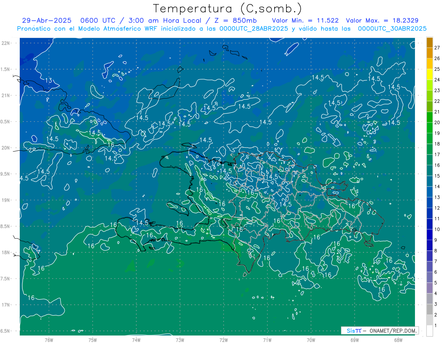Select the "0000UTC_30ABR2025" valid-until time
The width and height of the screenshot is (447, 345).
pos(392,29)
